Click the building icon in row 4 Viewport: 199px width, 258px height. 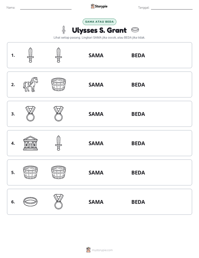click(x=30, y=143)
